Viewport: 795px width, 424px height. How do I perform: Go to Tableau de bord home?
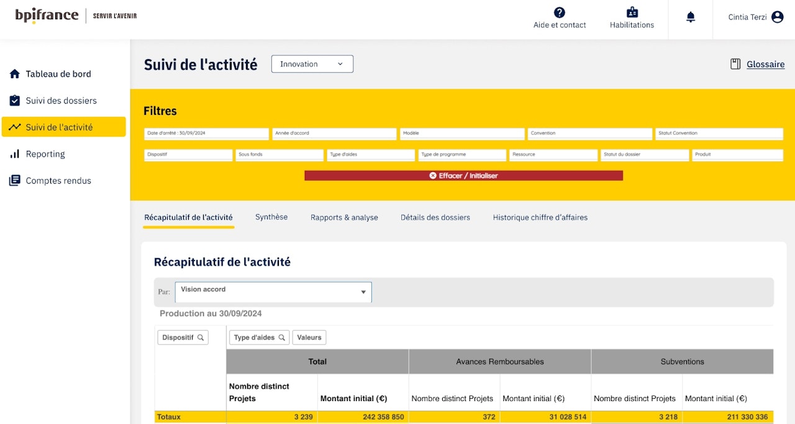[58, 74]
